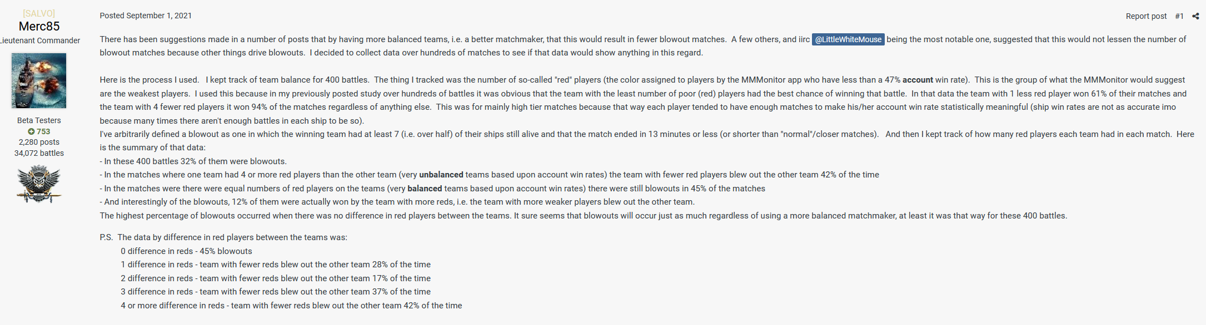Viewport: 1206px width, 325px height.
Task: Open the #1 post permalink
Action: tap(1179, 16)
